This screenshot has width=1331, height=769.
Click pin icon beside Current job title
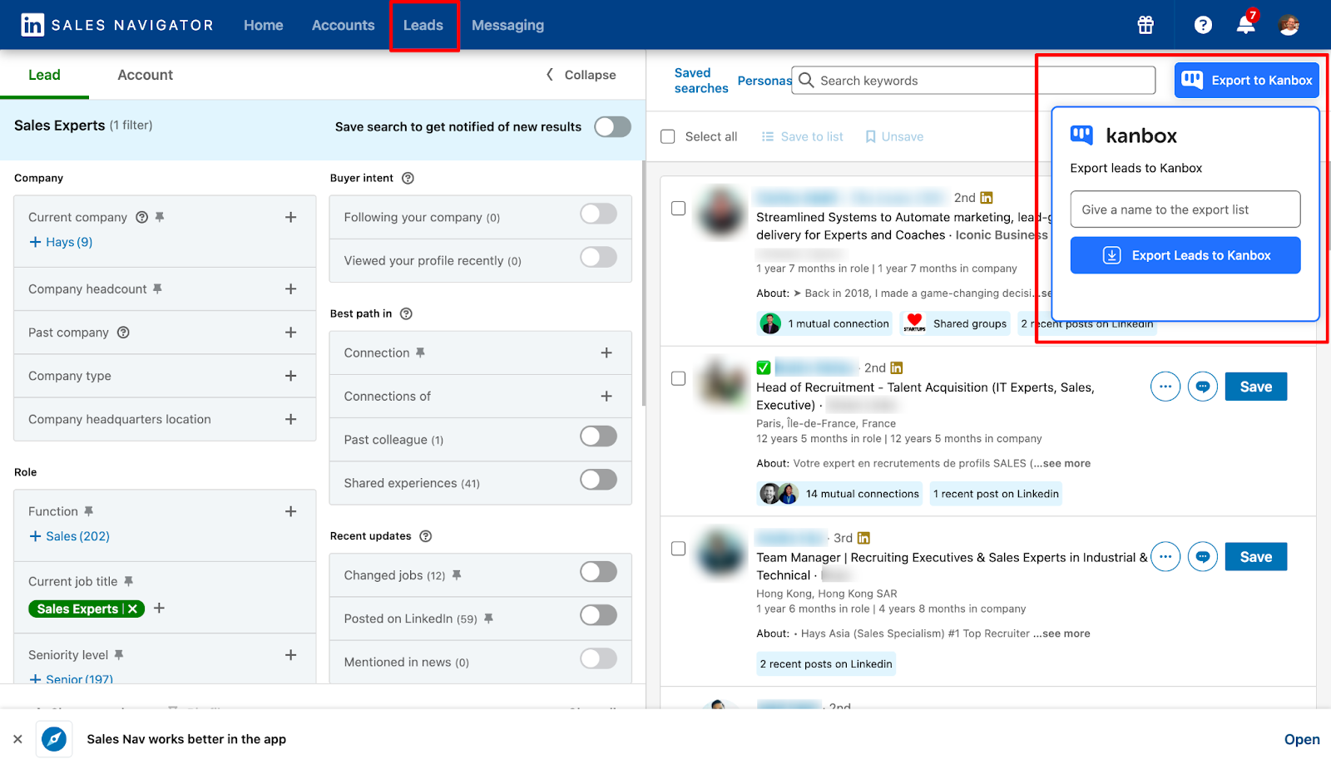pyautogui.click(x=128, y=581)
